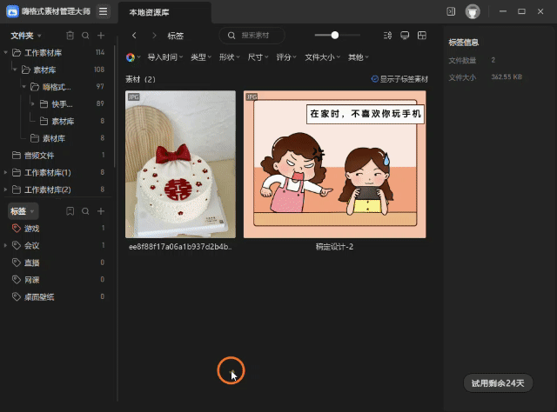Go forward with the right arrow

pyautogui.click(x=154, y=36)
